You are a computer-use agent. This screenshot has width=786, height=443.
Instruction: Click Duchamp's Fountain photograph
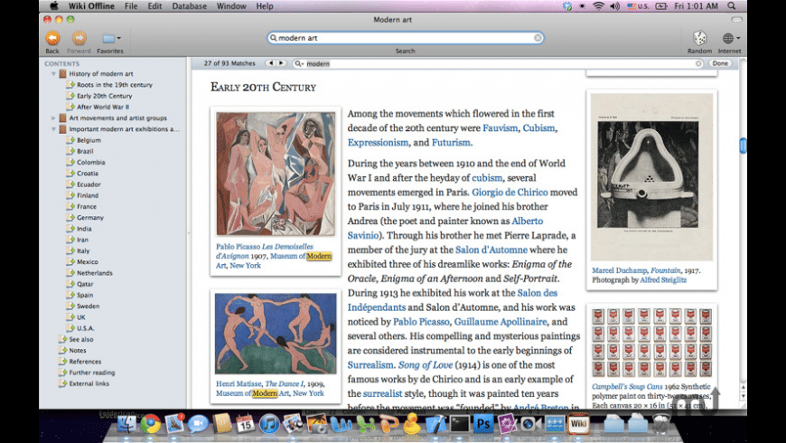click(x=651, y=176)
